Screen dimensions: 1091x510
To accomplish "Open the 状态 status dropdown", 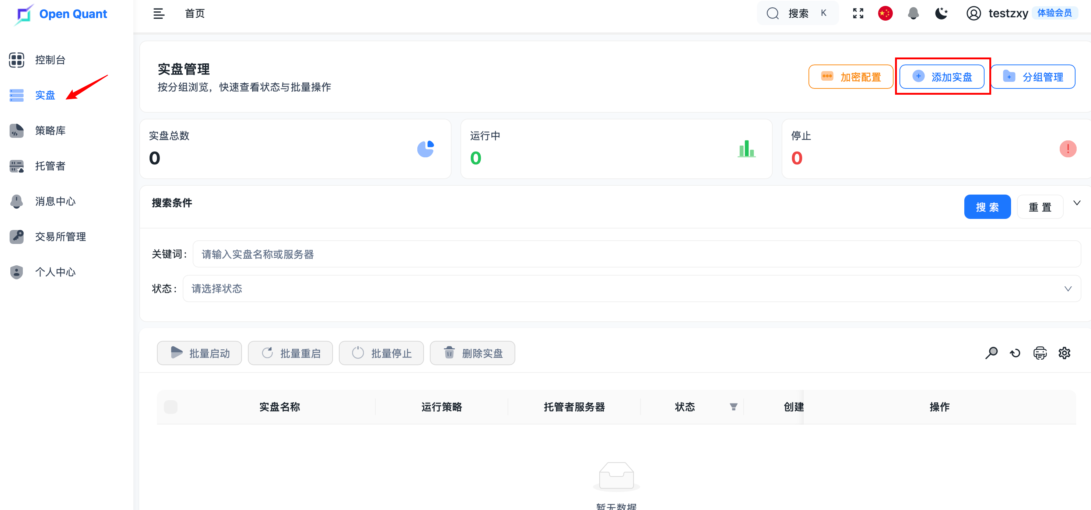I will [631, 289].
